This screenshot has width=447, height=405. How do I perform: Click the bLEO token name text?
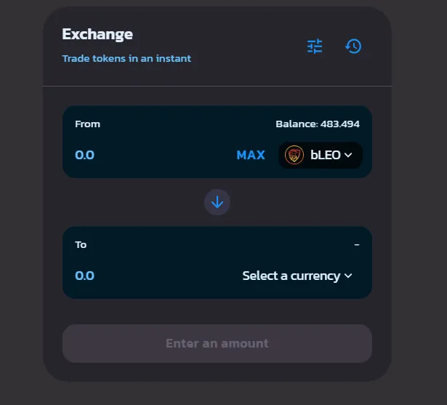pos(326,155)
